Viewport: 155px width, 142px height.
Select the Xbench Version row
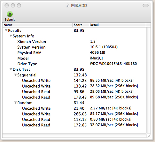[74, 42]
